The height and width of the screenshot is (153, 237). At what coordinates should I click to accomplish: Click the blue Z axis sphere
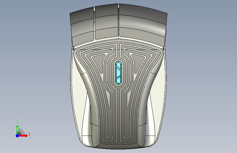coord(17,136)
